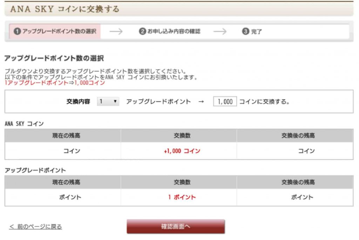Click the section heading アップグレードポイント数の選択

(x=54, y=58)
